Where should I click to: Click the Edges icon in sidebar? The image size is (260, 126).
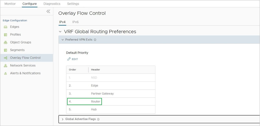pos(5,27)
